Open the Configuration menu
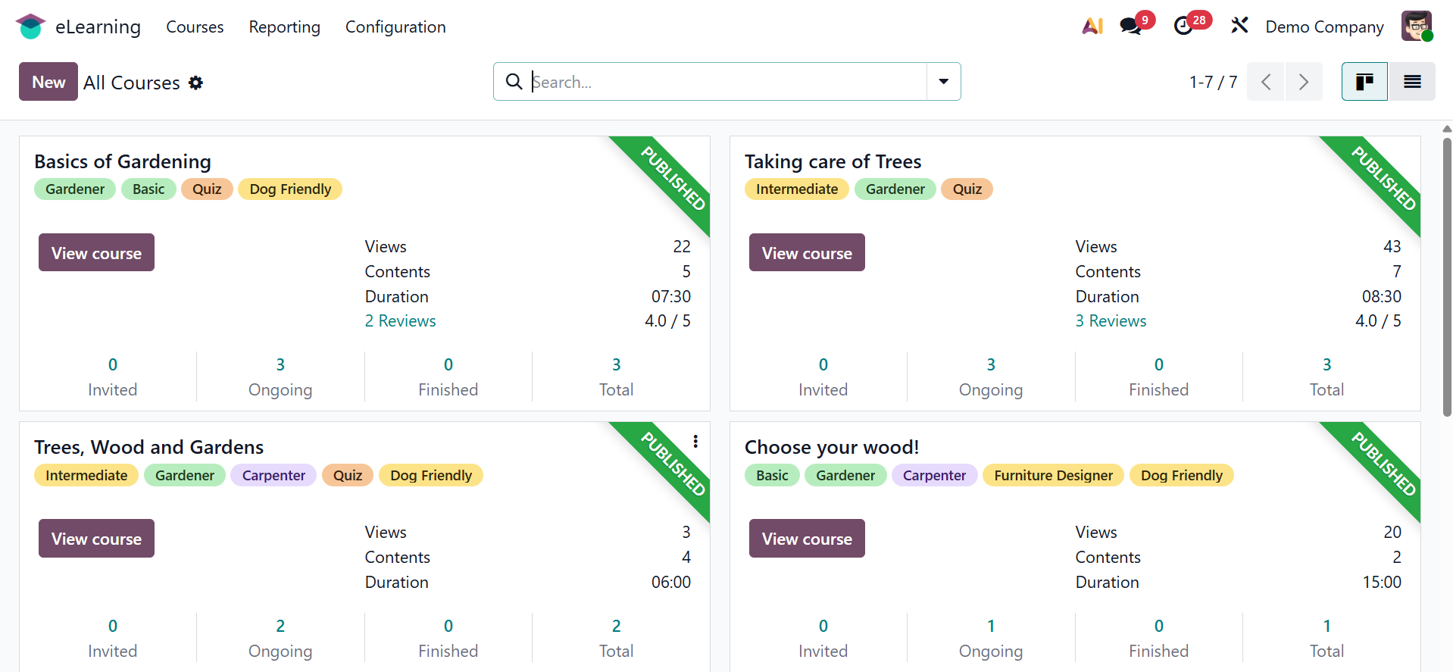The height and width of the screenshot is (672, 1453). [x=395, y=27]
